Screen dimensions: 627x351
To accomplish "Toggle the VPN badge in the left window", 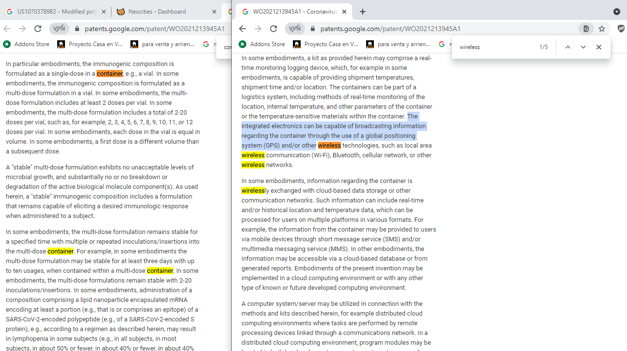I will point(59,29).
